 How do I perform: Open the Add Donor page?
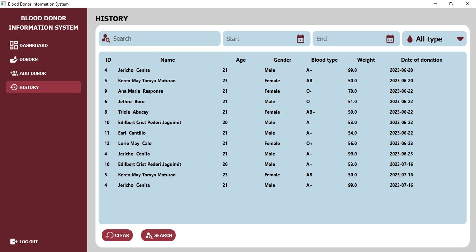coord(44,73)
